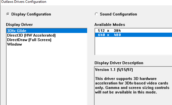Click the Display Driver Description text box
The image size is (172, 105).
(133, 86)
